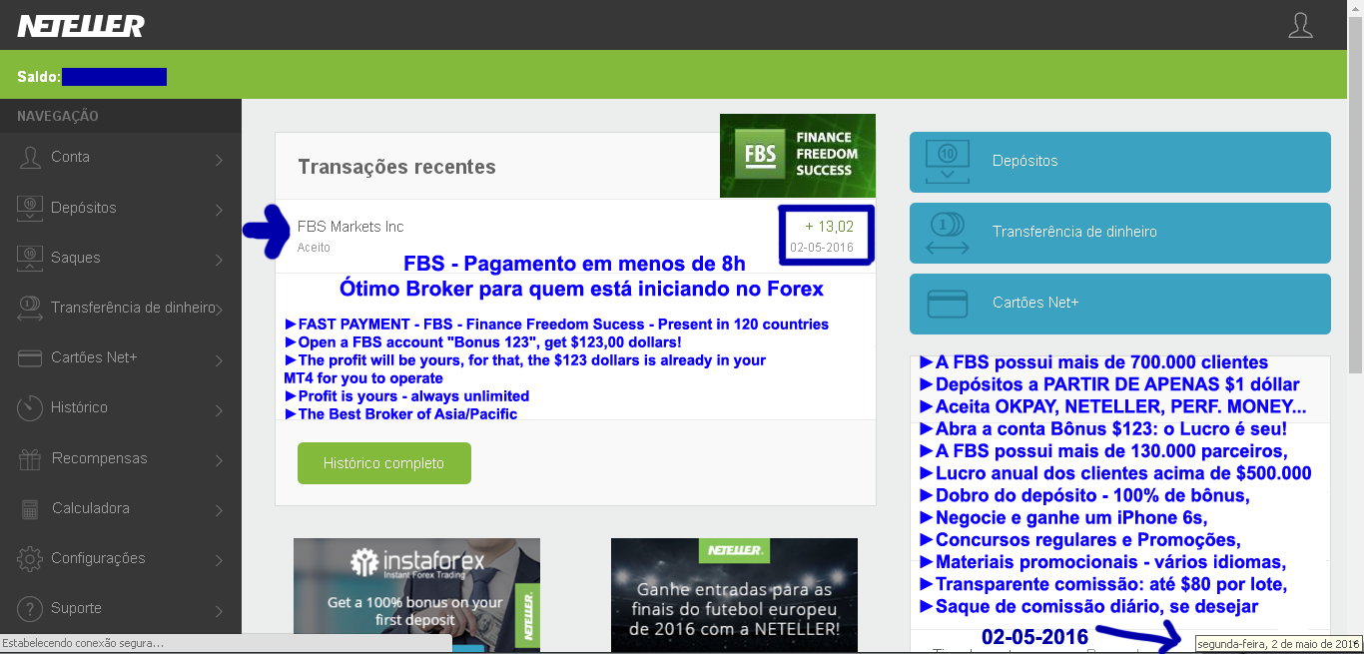Click the Transações recentes heading
The width and height of the screenshot is (1364, 654).
[x=396, y=167]
